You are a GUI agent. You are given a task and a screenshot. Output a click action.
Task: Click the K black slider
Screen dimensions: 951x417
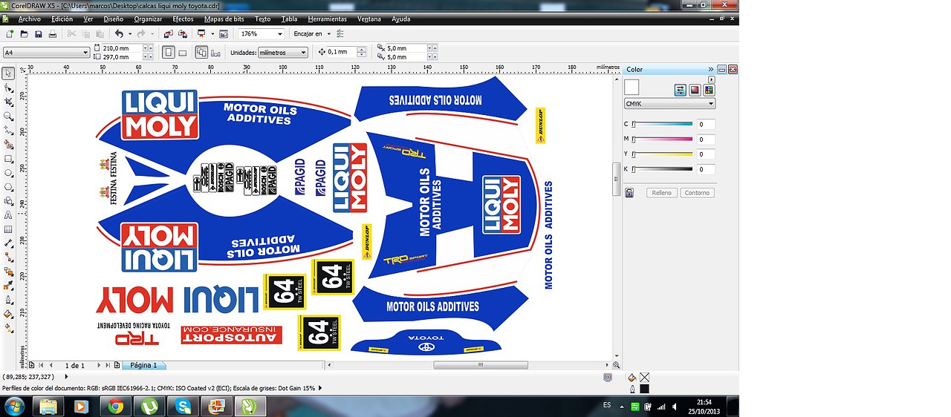pos(662,169)
